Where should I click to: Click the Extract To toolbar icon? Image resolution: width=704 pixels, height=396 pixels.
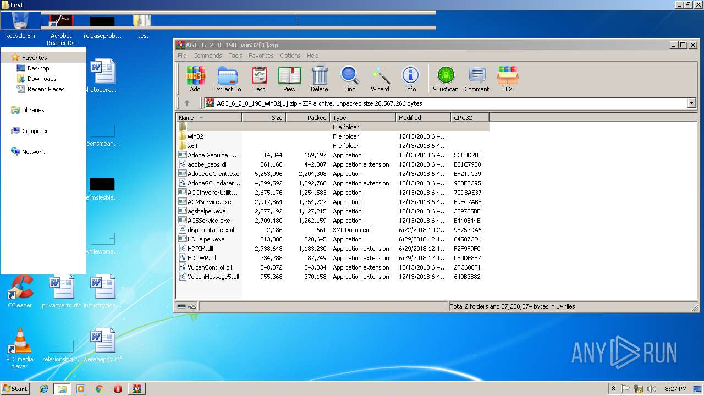(x=227, y=79)
